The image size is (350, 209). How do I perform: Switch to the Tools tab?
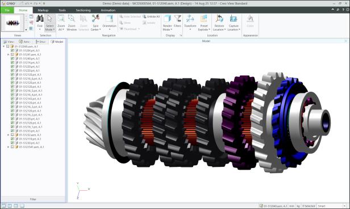click(x=62, y=10)
